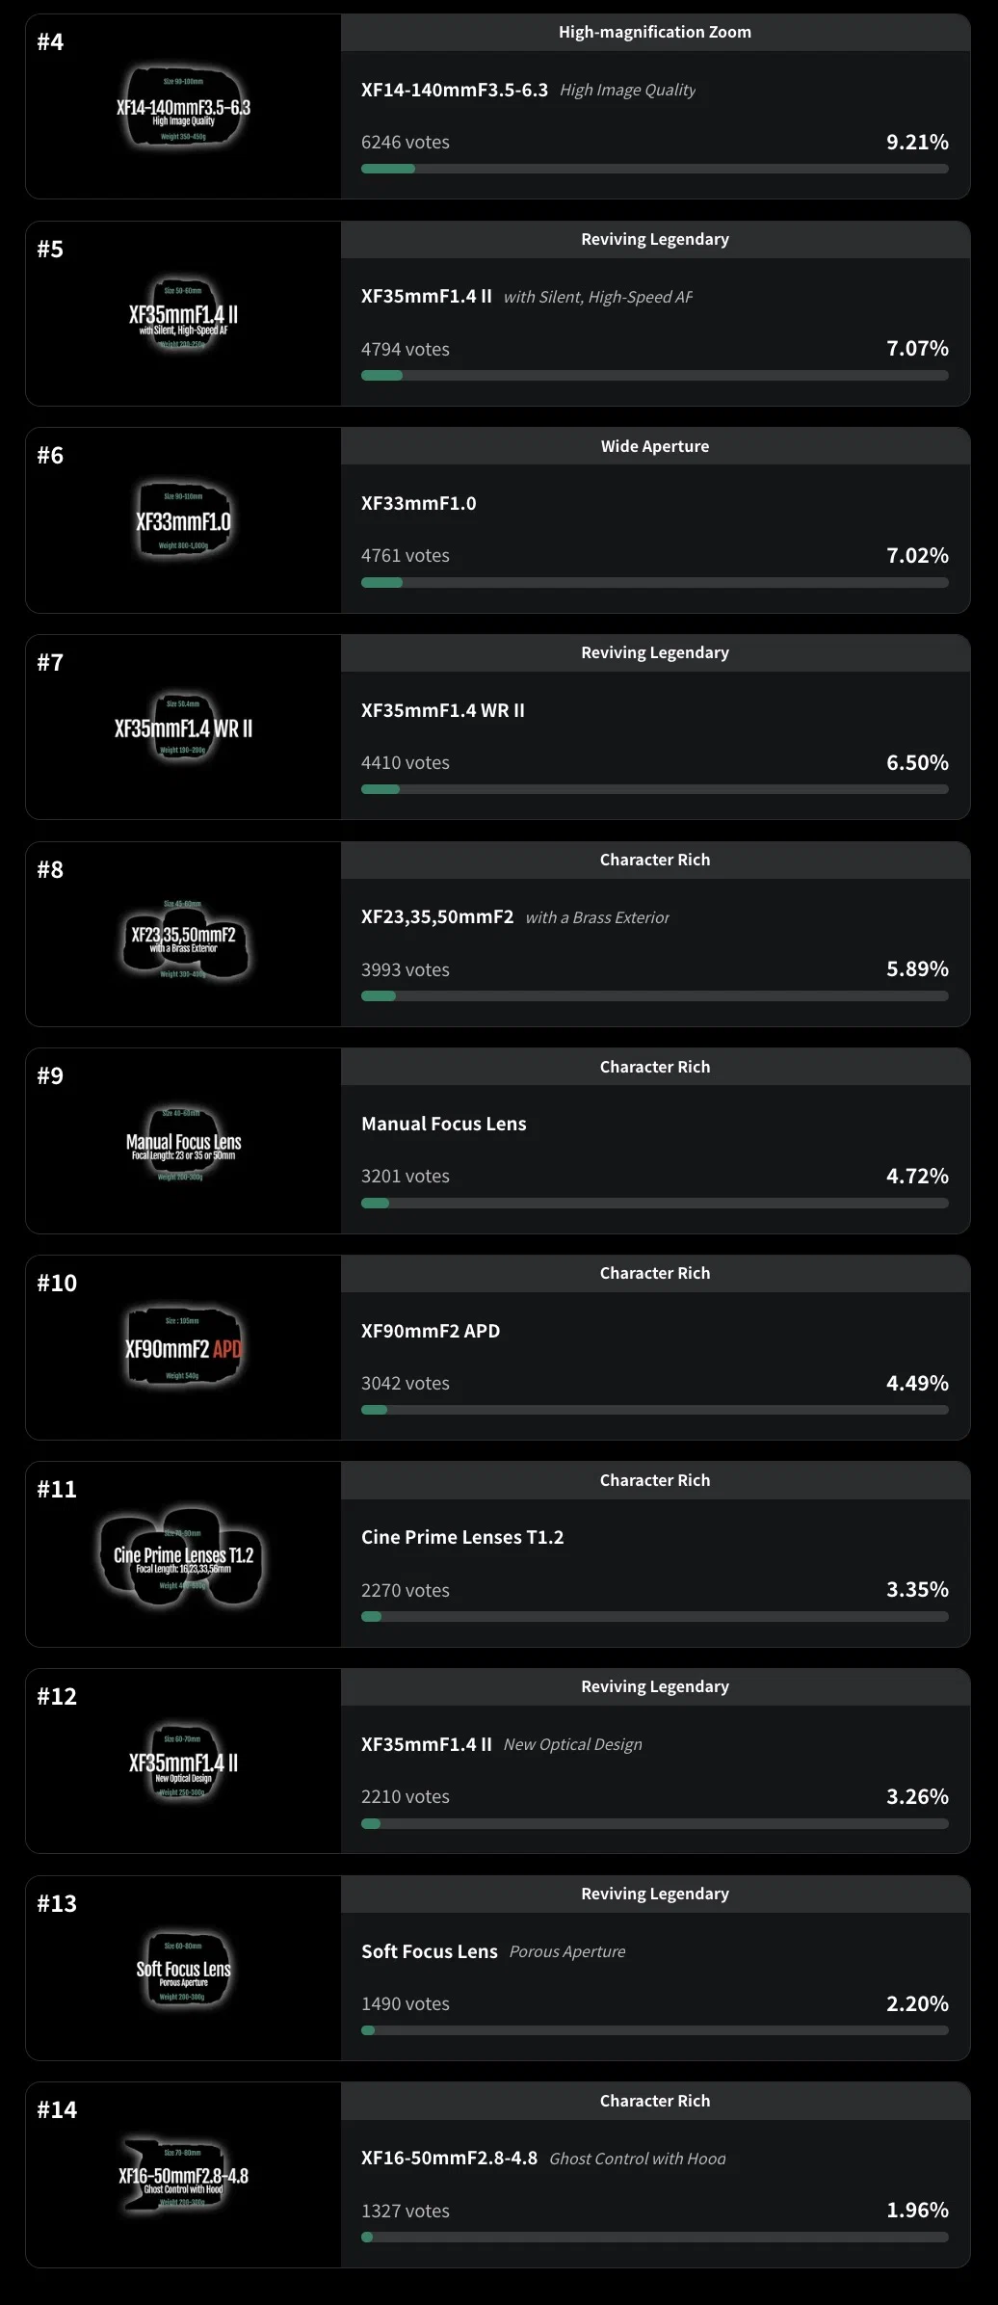Open the XF33mmF1.0 title link

(419, 503)
